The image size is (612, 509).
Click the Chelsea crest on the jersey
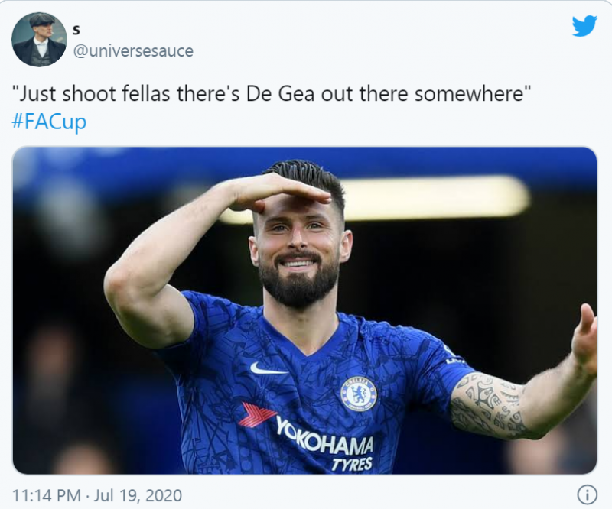[x=358, y=394]
